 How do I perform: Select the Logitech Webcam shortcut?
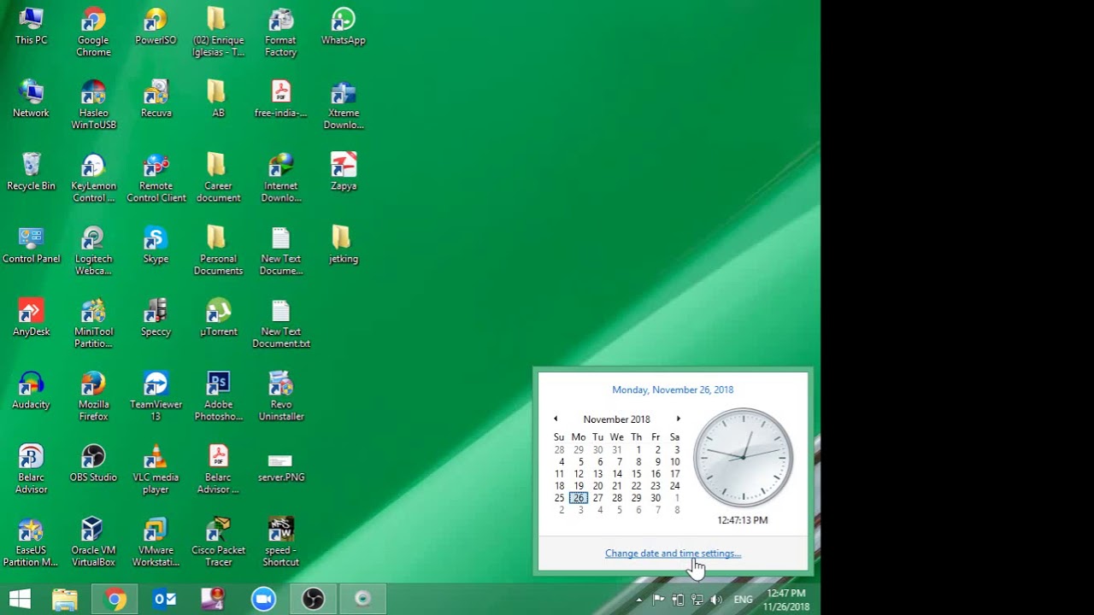click(93, 251)
